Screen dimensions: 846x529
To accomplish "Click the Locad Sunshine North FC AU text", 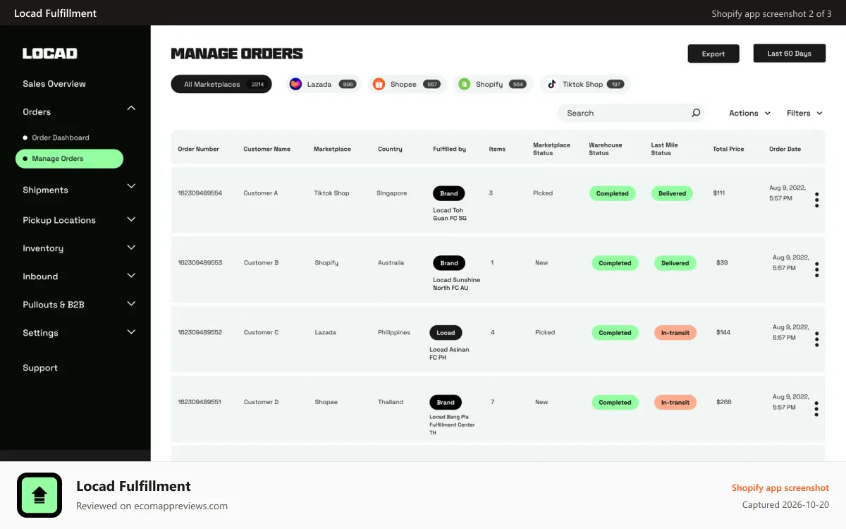I will pos(456,284).
